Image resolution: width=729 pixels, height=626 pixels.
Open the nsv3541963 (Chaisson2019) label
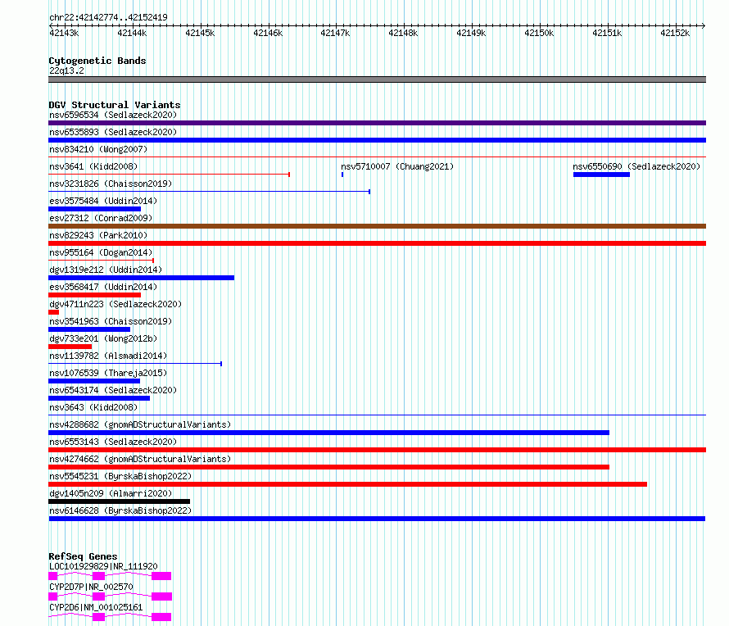111,321
